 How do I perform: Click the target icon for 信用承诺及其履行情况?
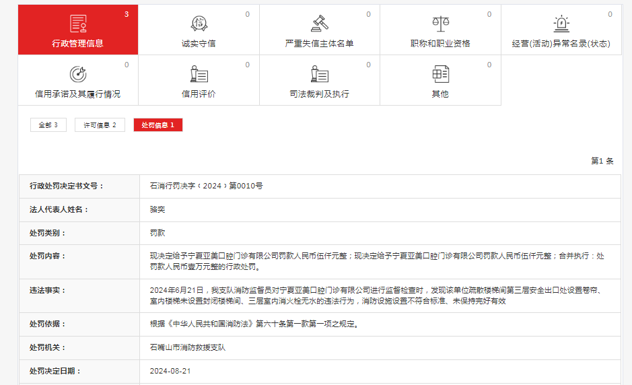click(x=78, y=74)
